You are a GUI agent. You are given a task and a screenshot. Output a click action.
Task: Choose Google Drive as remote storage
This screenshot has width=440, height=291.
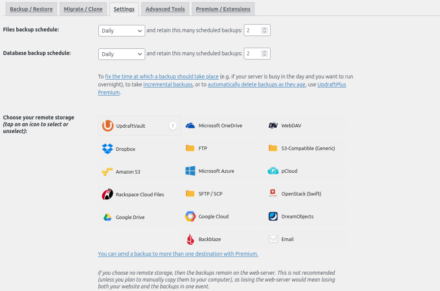(x=107, y=217)
